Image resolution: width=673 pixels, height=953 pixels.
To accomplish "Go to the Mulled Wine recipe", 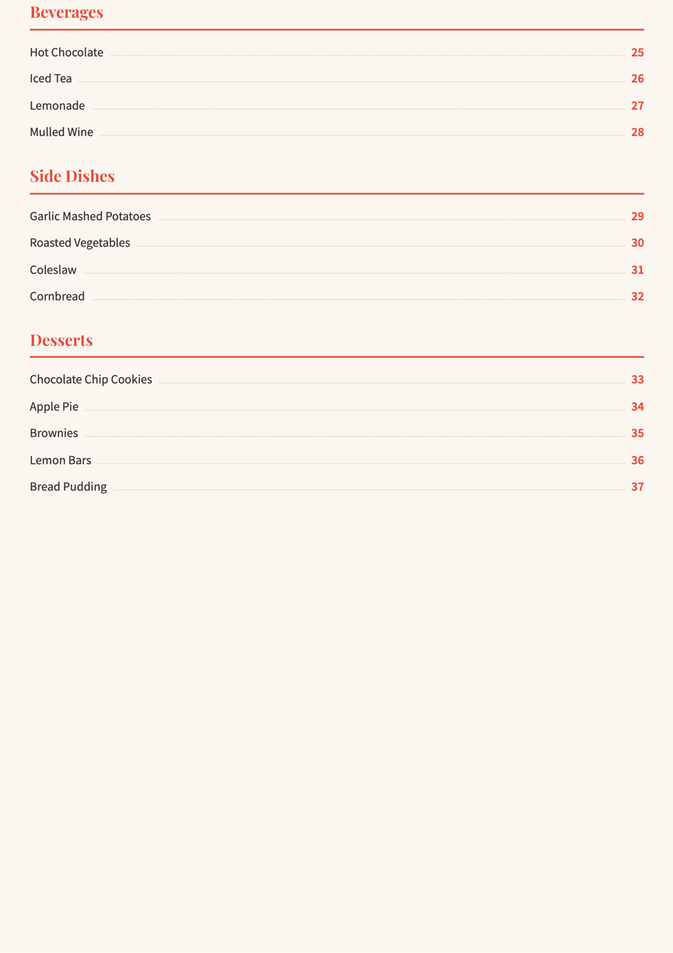I will [336, 132].
